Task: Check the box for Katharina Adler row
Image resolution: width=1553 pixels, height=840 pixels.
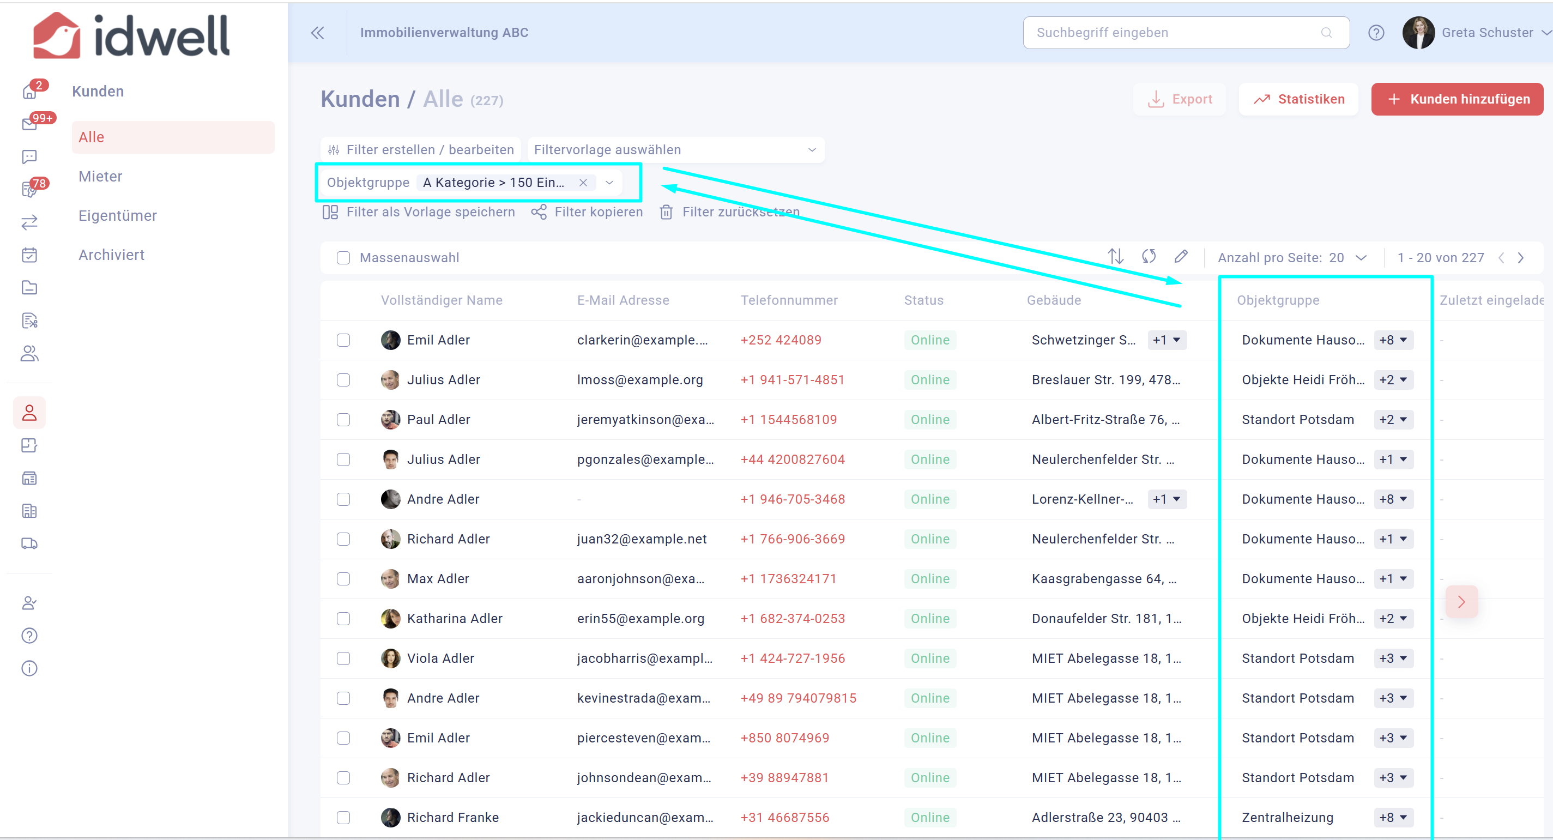Action: coord(343,619)
